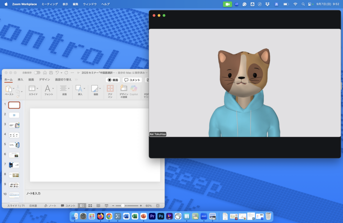This screenshot has width=343, height=223.
Task: Select the ホーム ribbon tab
Action: coord(8,80)
